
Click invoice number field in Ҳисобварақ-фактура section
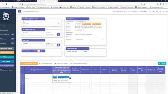point(33,34)
